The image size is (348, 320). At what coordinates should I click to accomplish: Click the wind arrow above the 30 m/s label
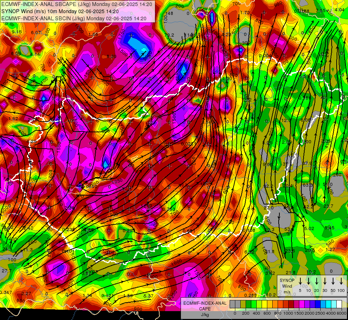click(325, 281)
